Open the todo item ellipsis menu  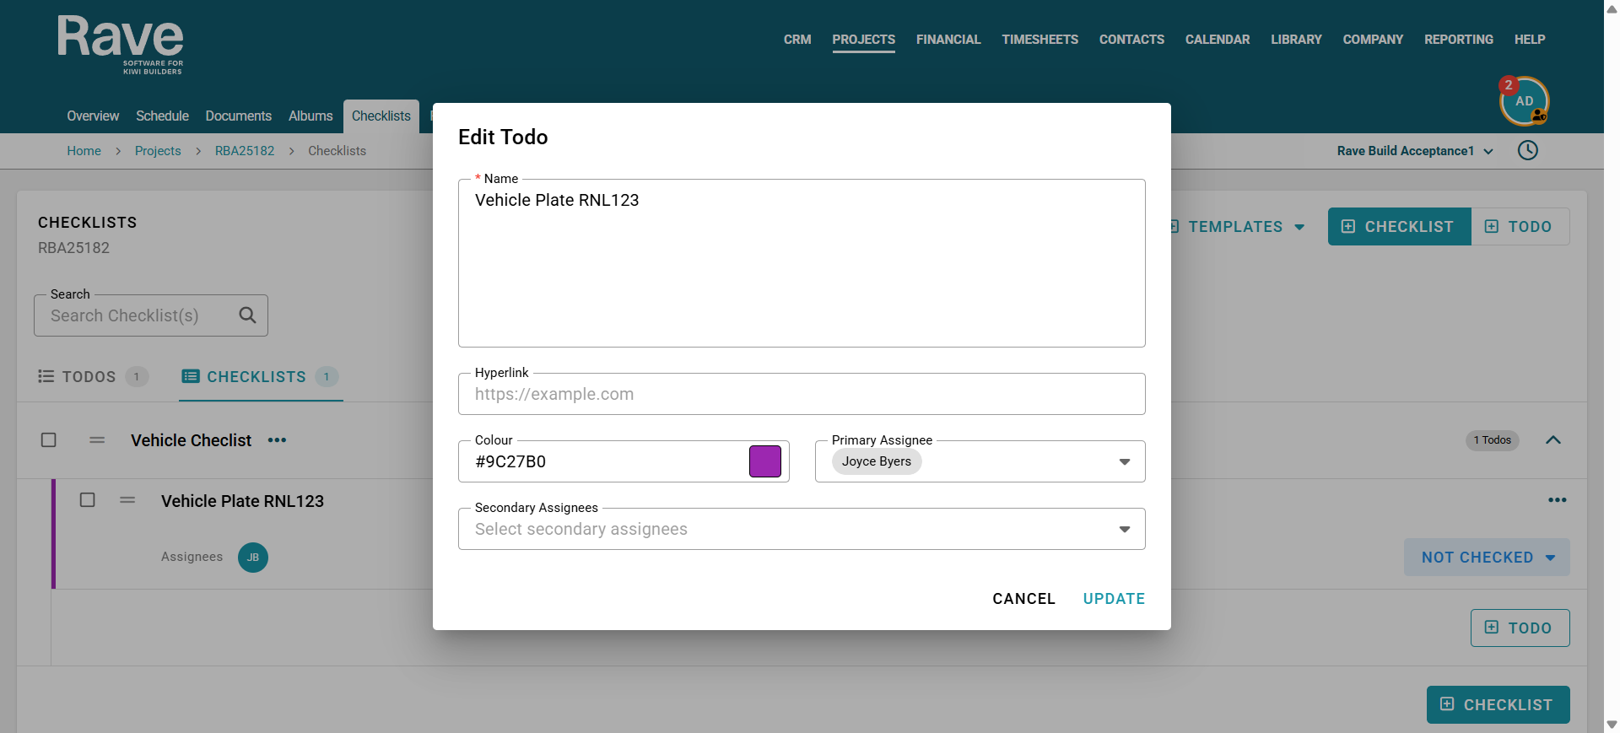(x=1557, y=500)
